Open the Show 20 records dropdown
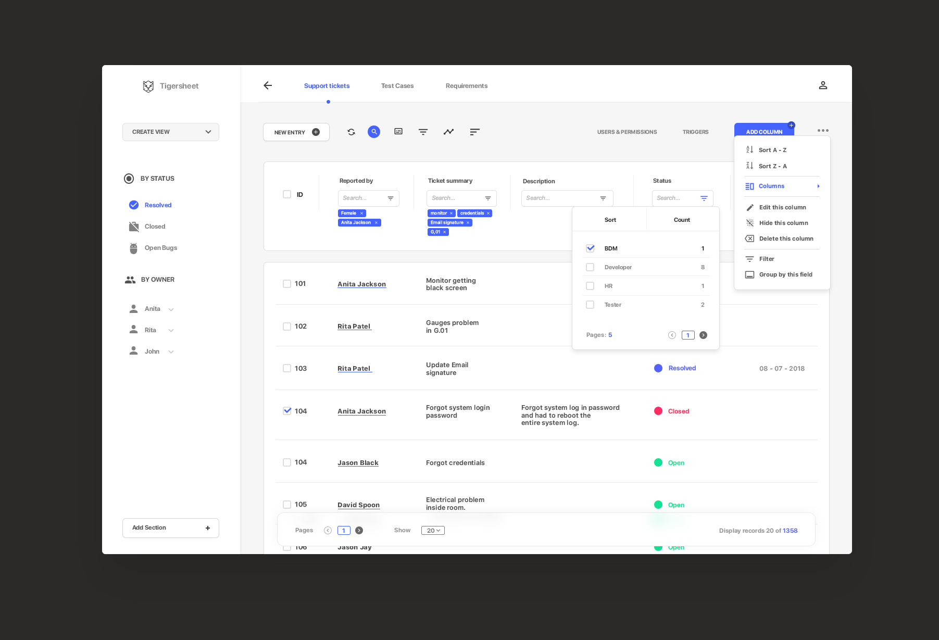939x640 pixels. [433, 531]
